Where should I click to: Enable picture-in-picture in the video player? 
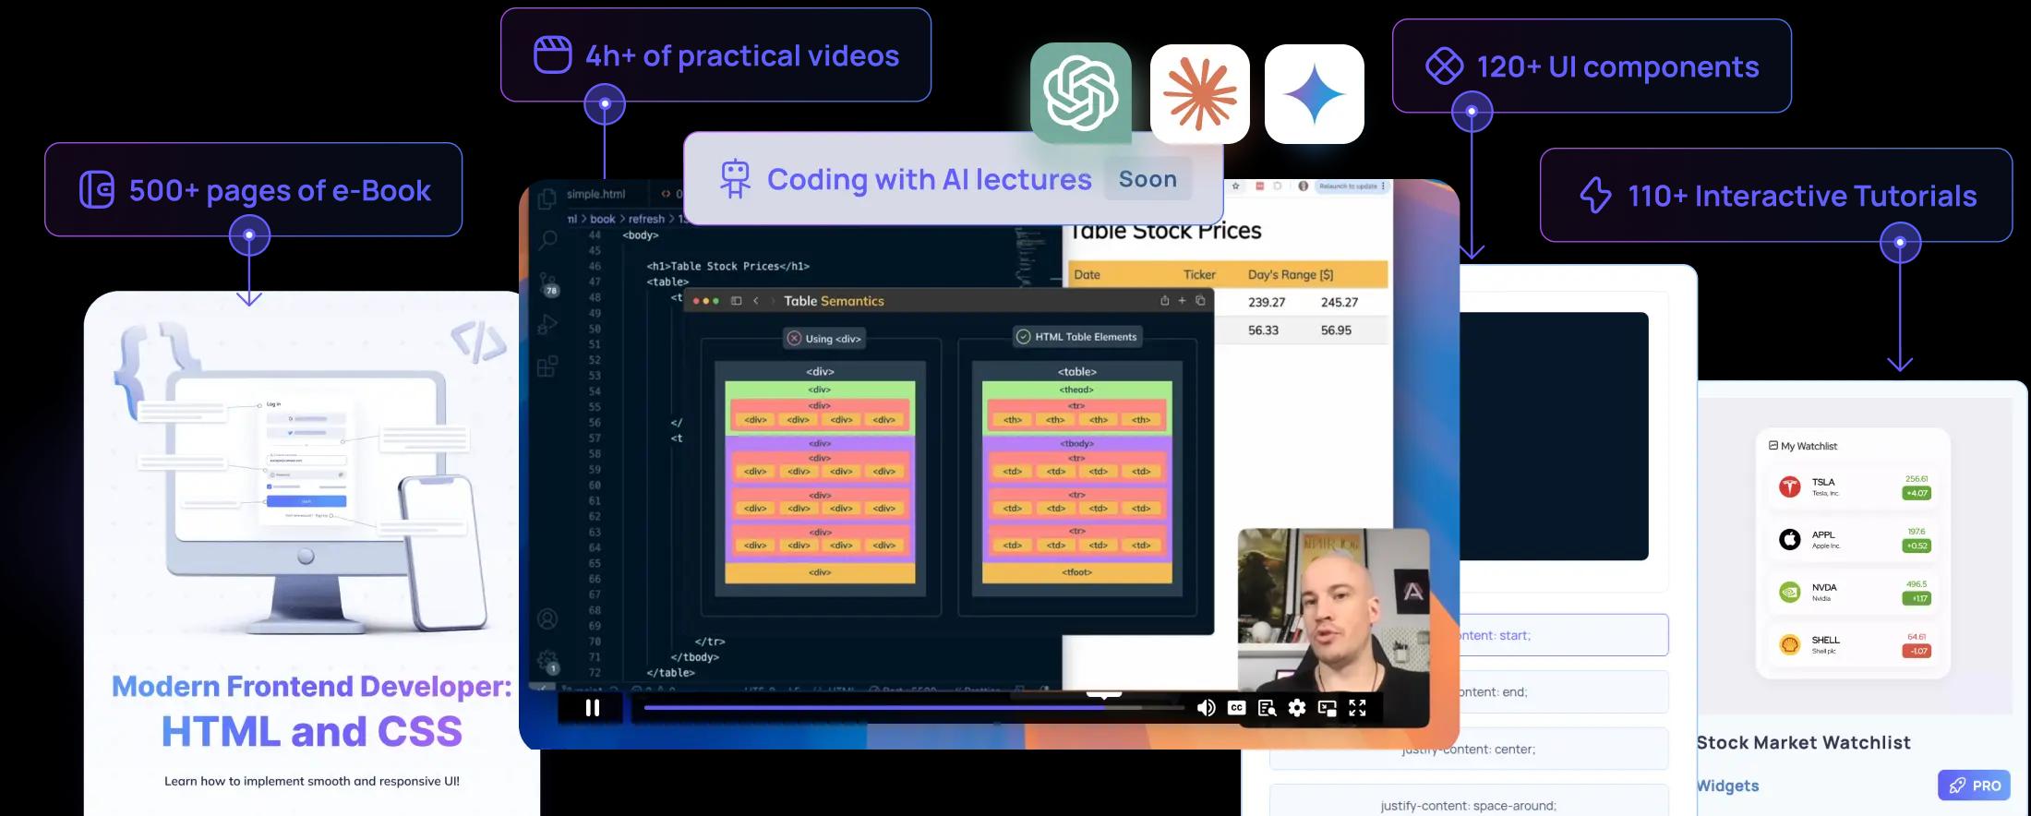1328,708
